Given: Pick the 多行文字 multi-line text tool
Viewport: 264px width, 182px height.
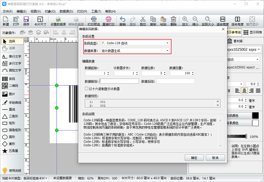Looking at the screenshot, I should (x=12, y=63).
